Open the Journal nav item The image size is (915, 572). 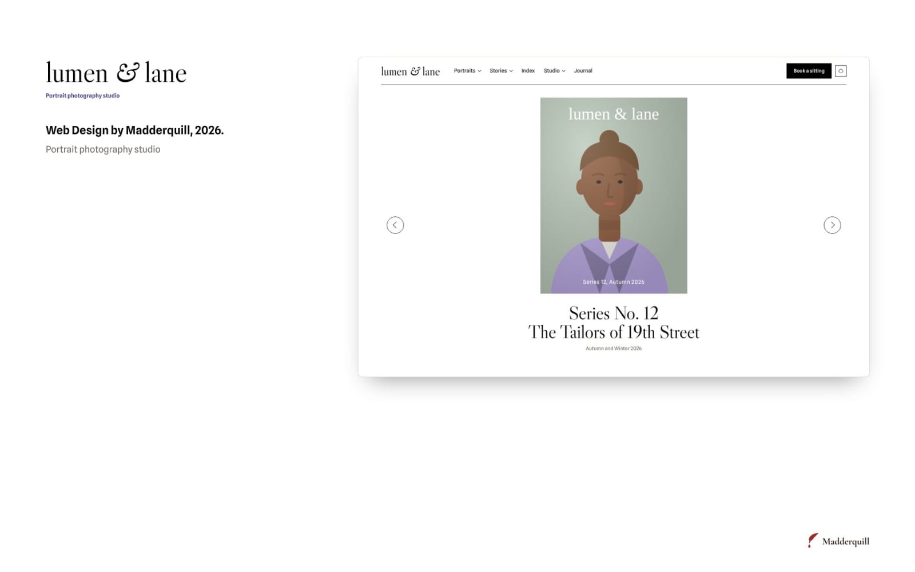click(x=583, y=71)
